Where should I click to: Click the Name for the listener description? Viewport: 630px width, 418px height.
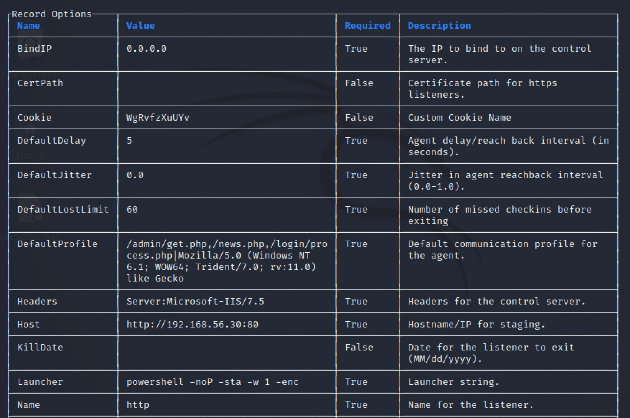coord(471,405)
